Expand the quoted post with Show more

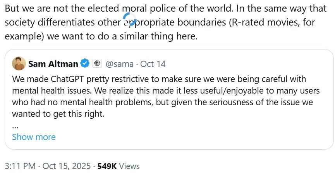[34, 137]
